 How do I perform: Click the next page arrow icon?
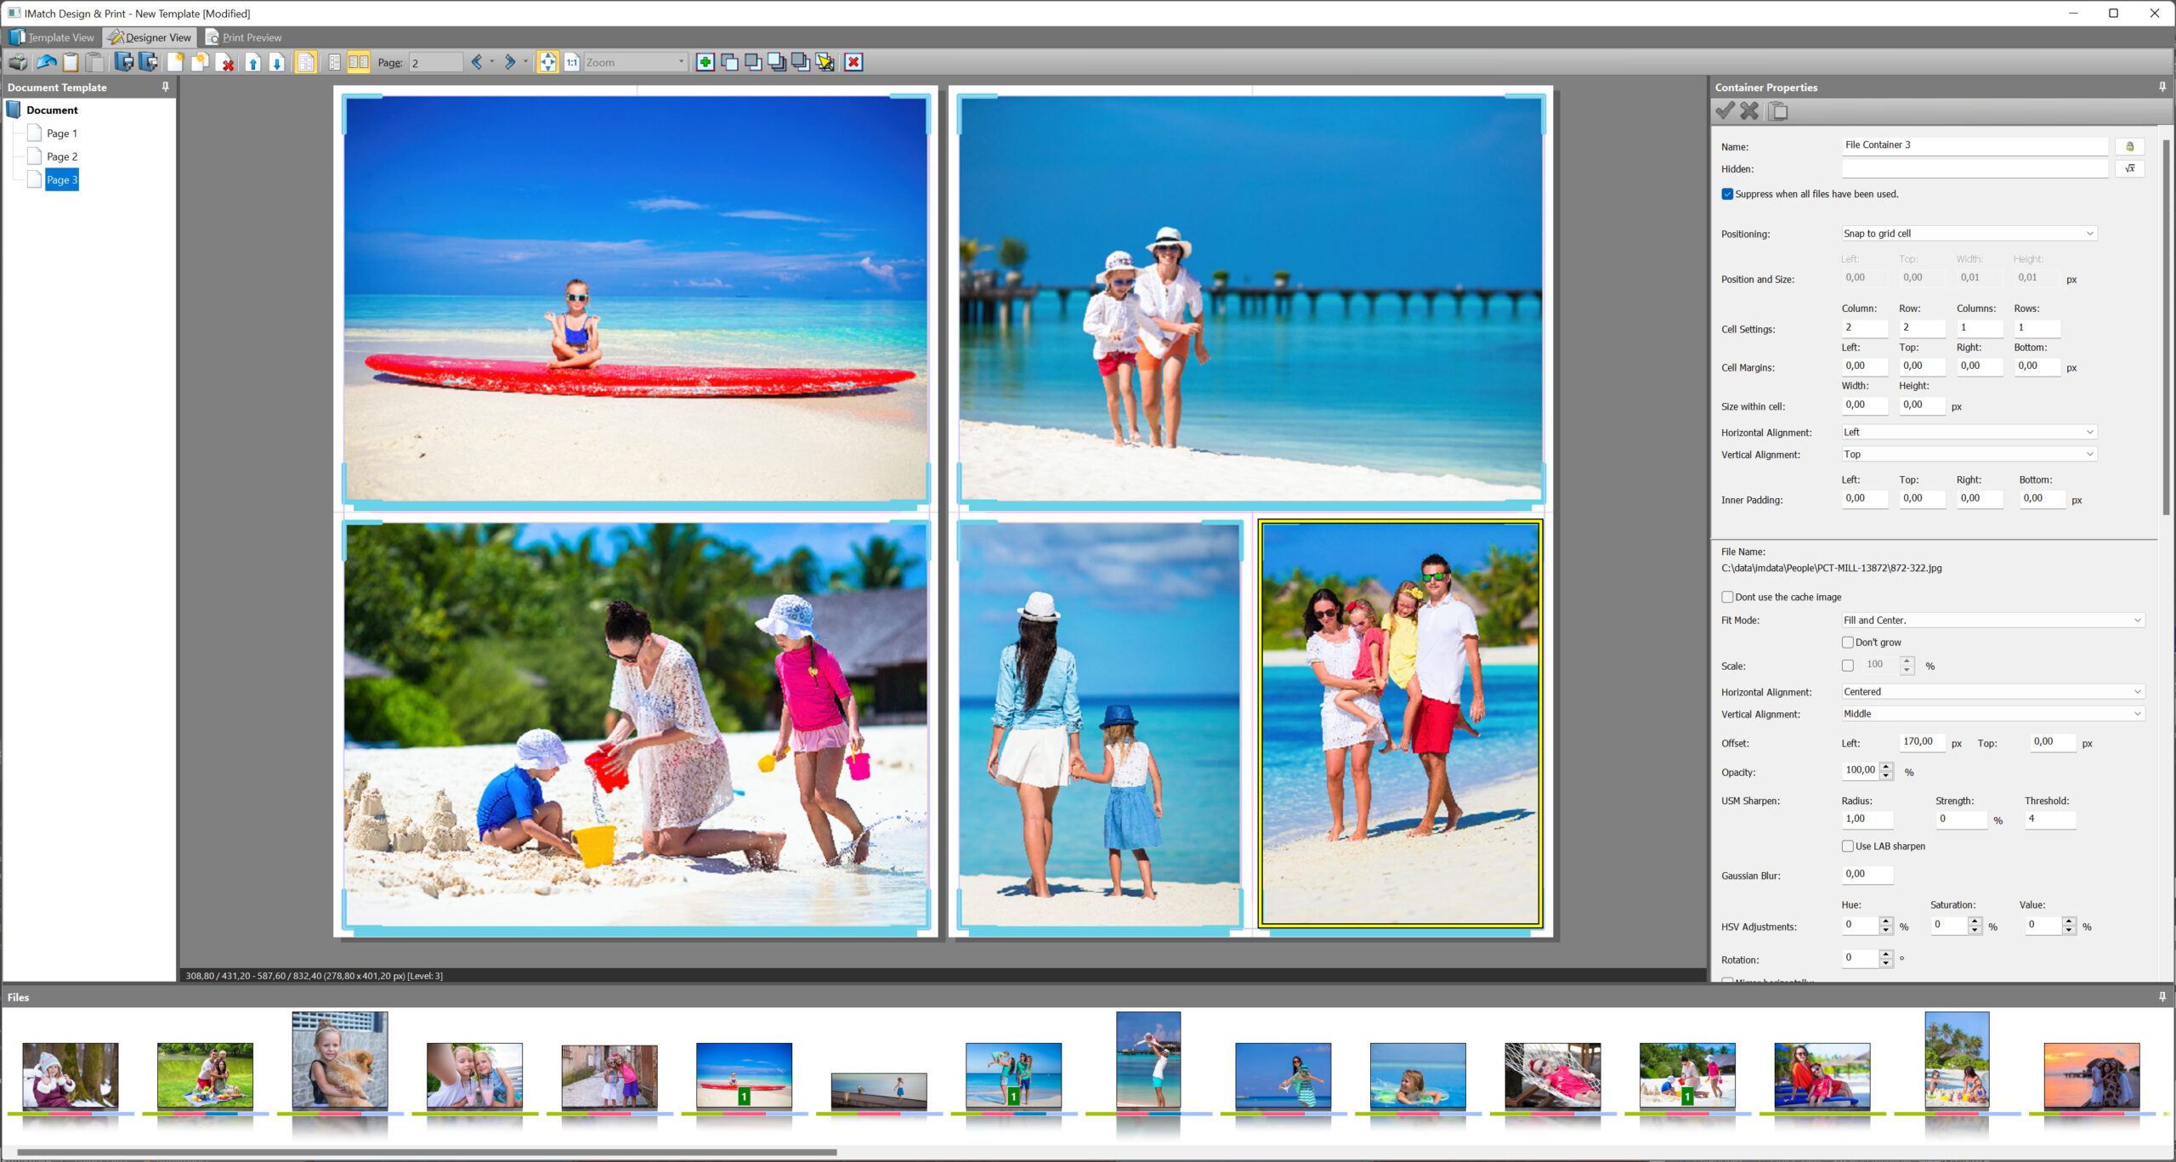coord(509,62)
